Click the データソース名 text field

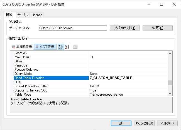[72, 28]
